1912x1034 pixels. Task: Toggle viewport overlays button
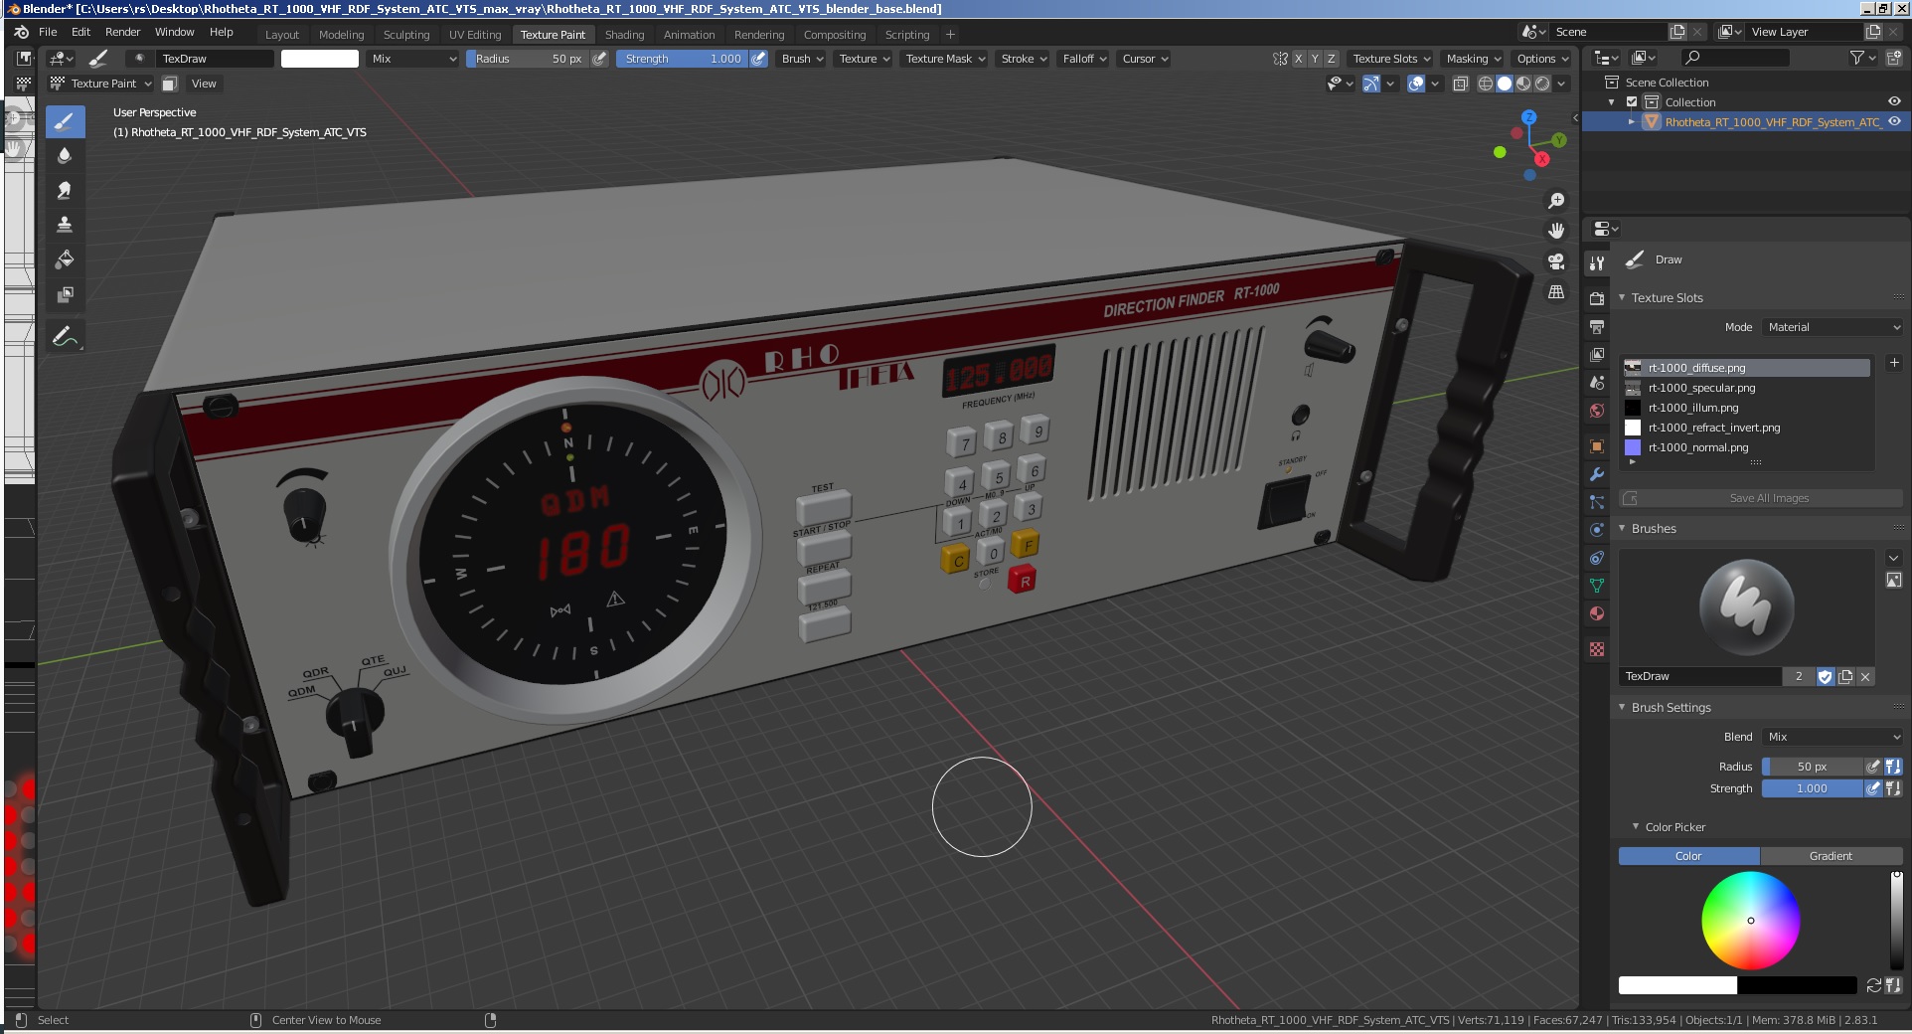coord(1416,84)
